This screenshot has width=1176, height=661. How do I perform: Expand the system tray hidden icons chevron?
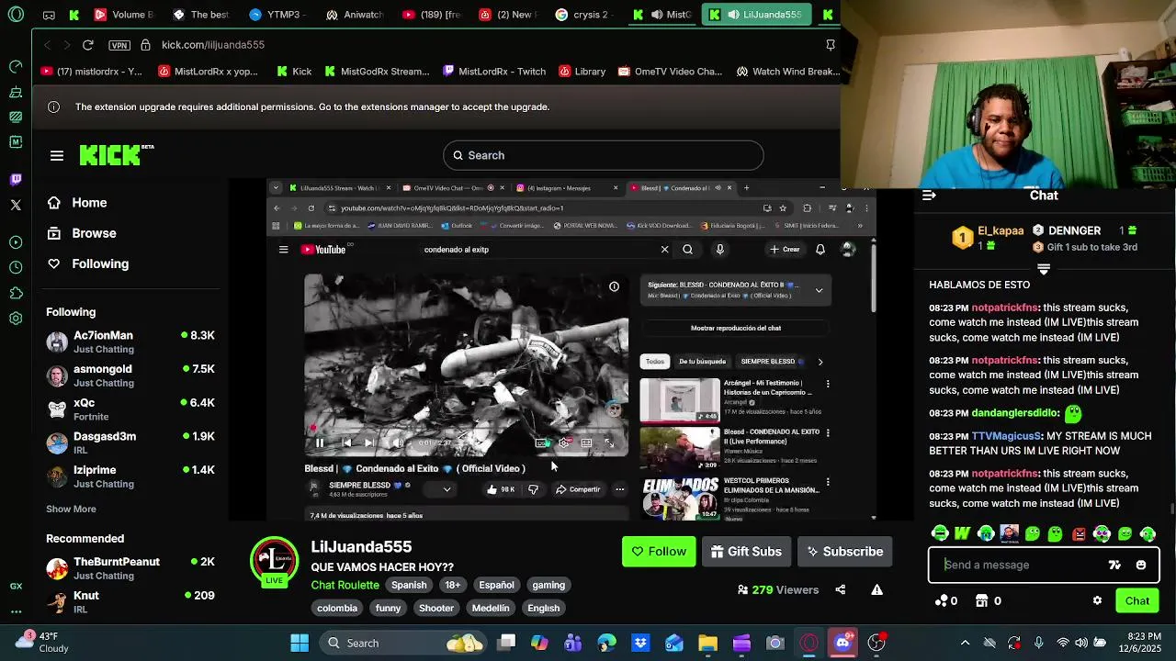click(965, 643)
